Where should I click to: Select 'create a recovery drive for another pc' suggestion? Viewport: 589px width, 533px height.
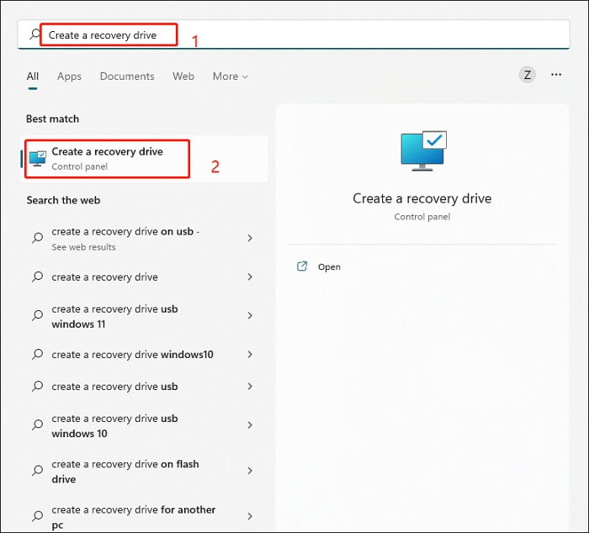(145, 516)
